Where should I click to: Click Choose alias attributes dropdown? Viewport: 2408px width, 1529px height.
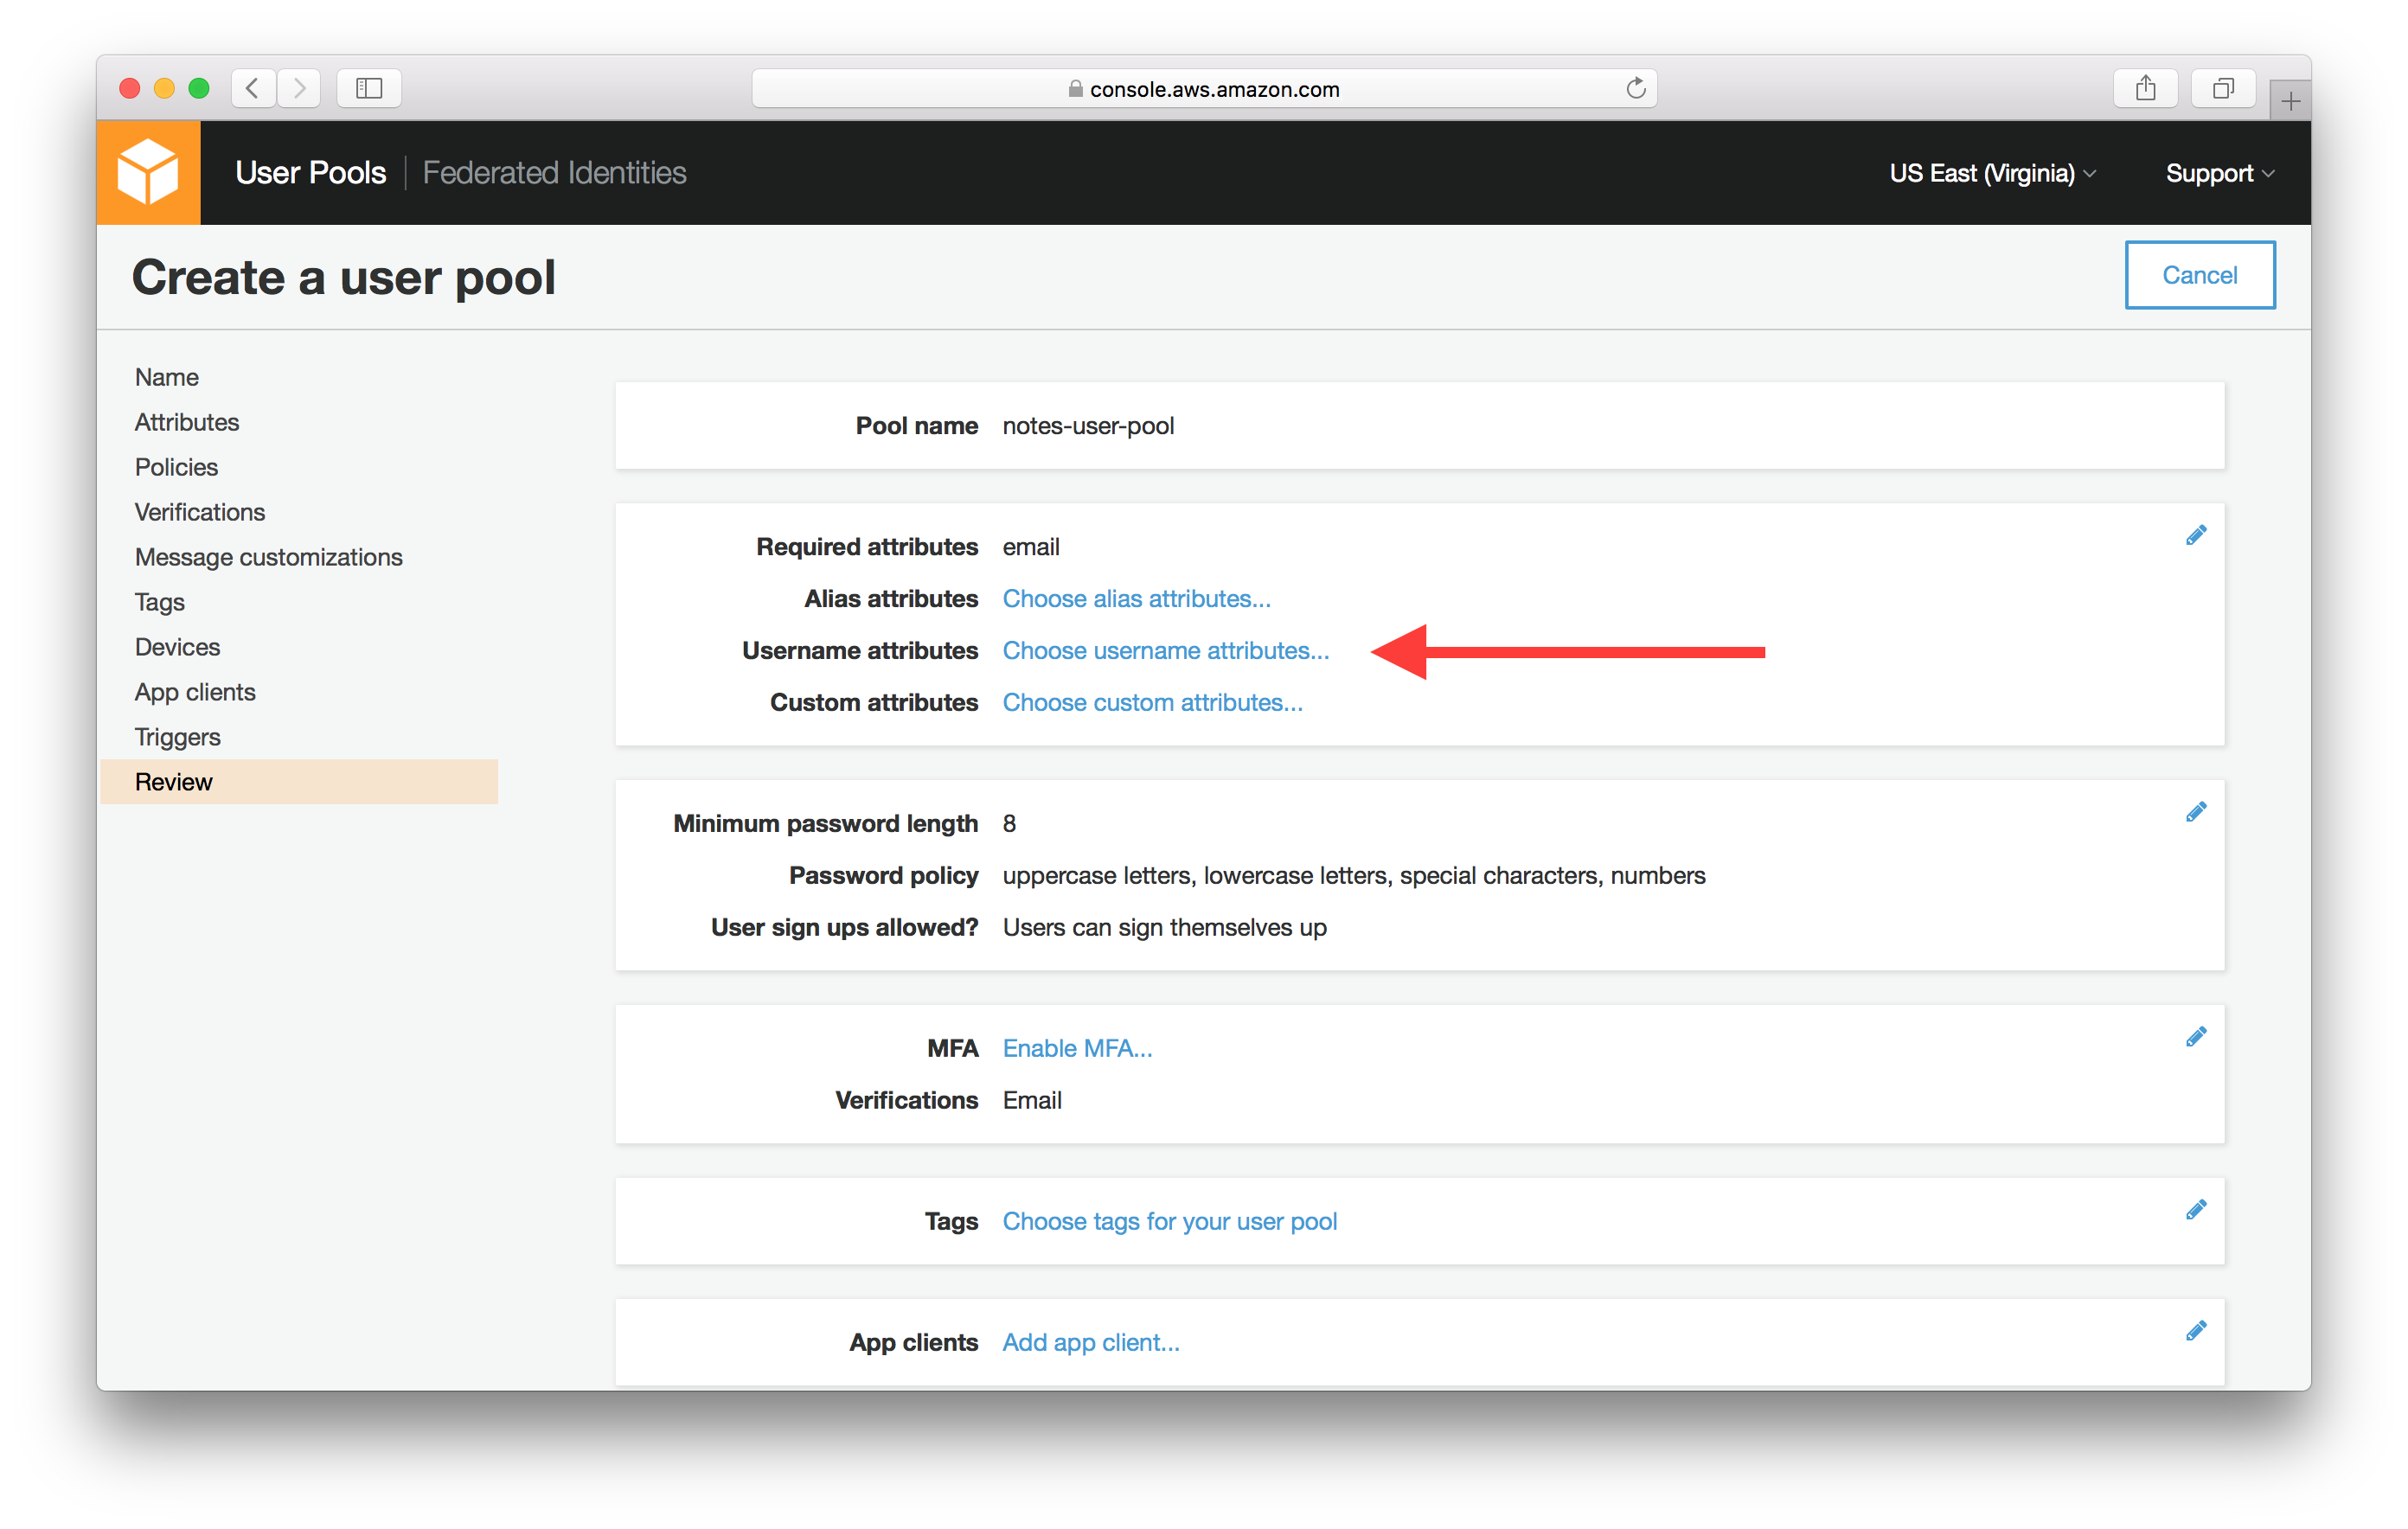click(1137, 598)
